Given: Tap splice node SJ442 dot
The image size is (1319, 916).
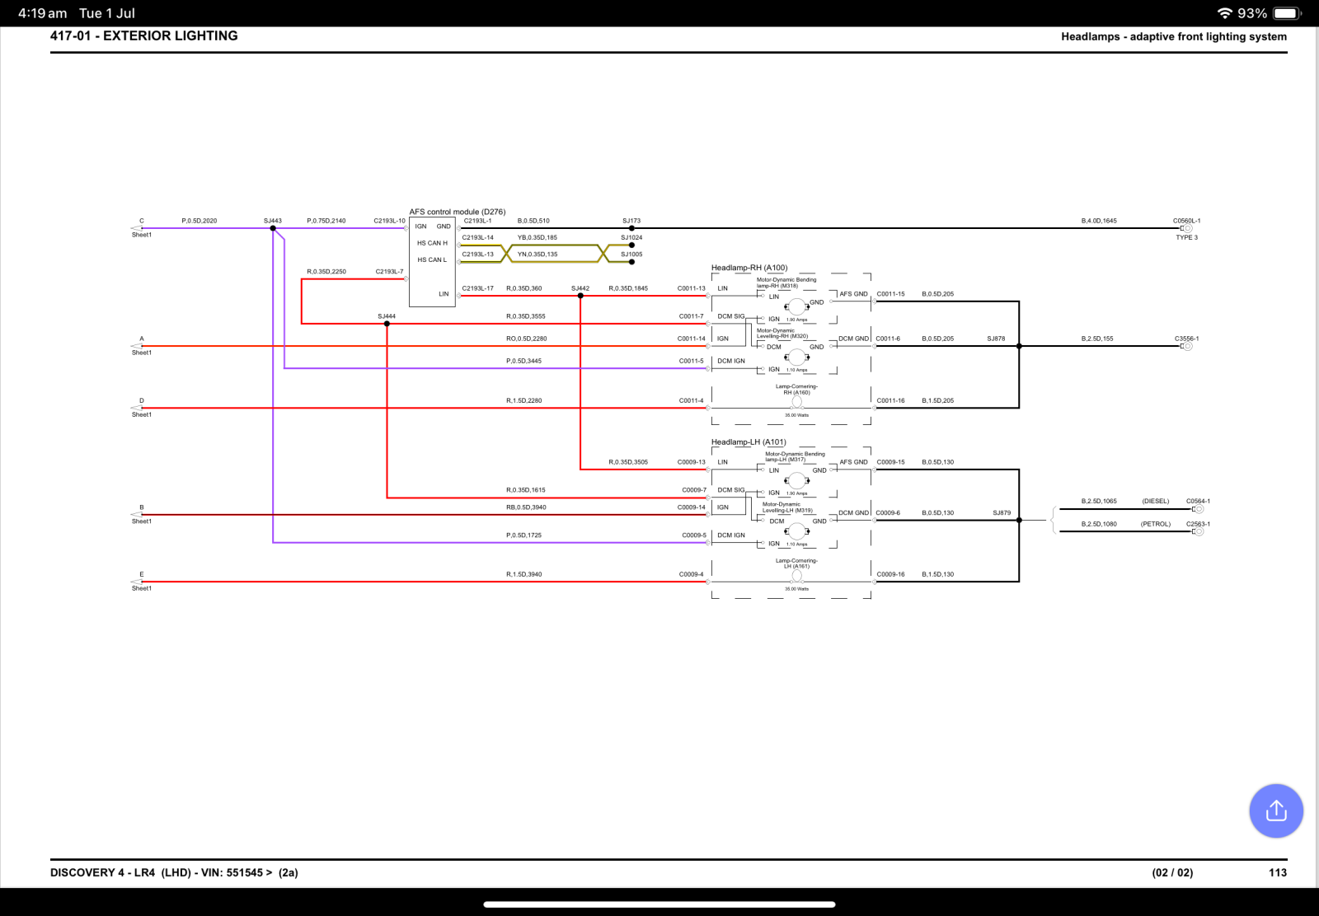Looking at the screenshot, I should pyautogui.click(x=580, y=296).
